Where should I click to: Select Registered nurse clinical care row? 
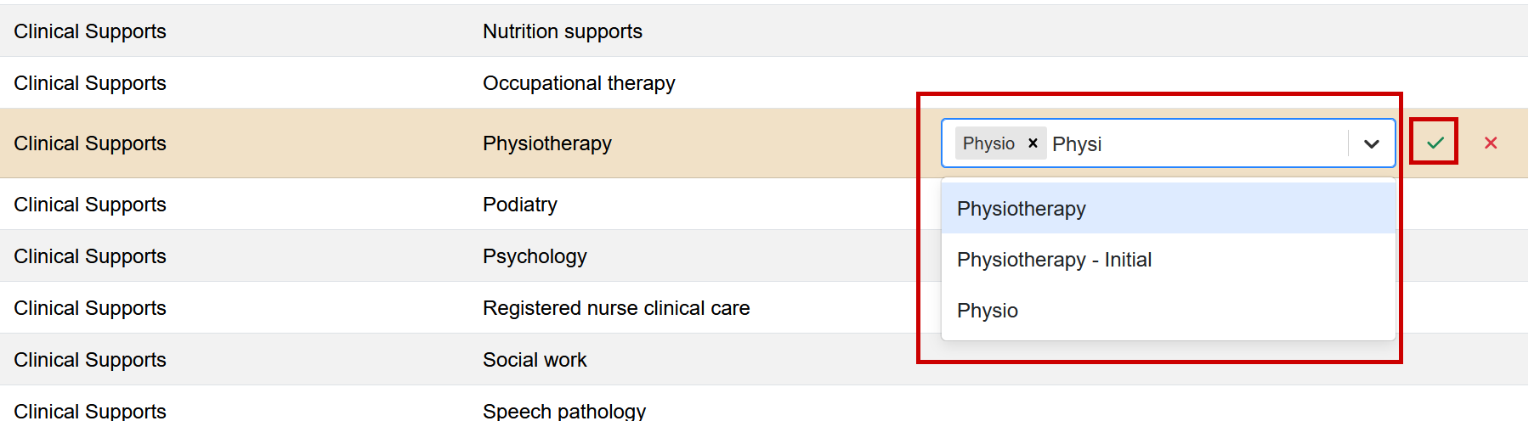(x=616, y=308)
